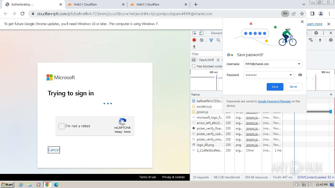Check the I'm not a robot box
This screenshot has height=188, width=335.
coord(62,126)
